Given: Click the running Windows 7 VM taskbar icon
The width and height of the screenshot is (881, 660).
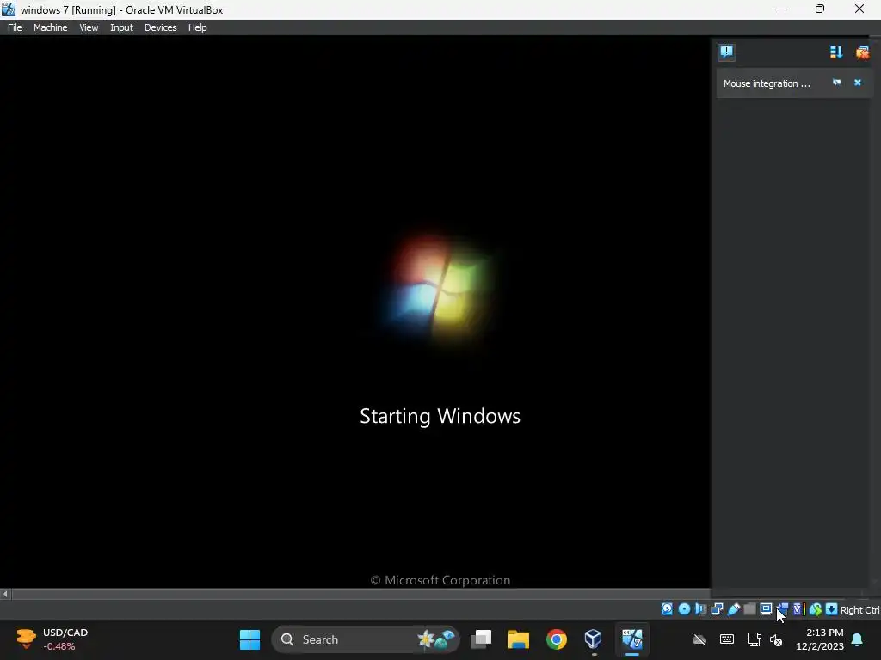Looking at the screenshot, I should click(x=632, y=639).
